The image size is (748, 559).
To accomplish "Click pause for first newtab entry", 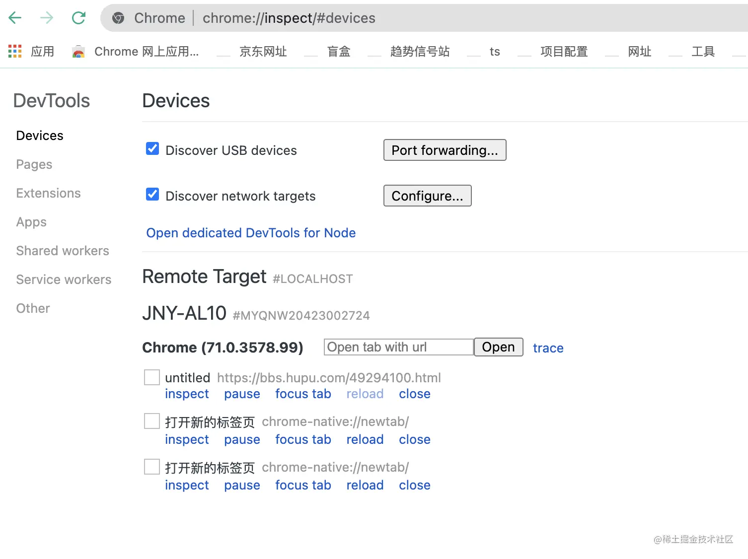I will [242, 439].
